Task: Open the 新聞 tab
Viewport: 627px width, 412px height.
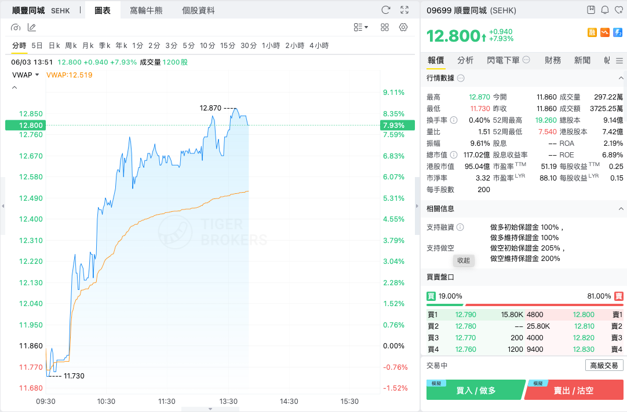Action: click(x=582, y=60)
